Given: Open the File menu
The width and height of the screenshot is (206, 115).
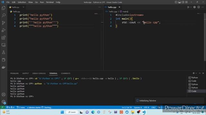Looking at the screenshot, I should pos(8,2).
